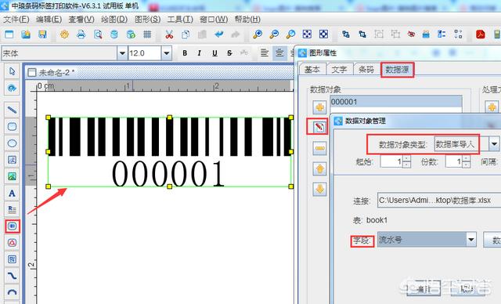The height and width of the screenshot is (304, 501).
Task: Switch to the 条码 tab
Action: pyautogui.click(x=366, y=70)
